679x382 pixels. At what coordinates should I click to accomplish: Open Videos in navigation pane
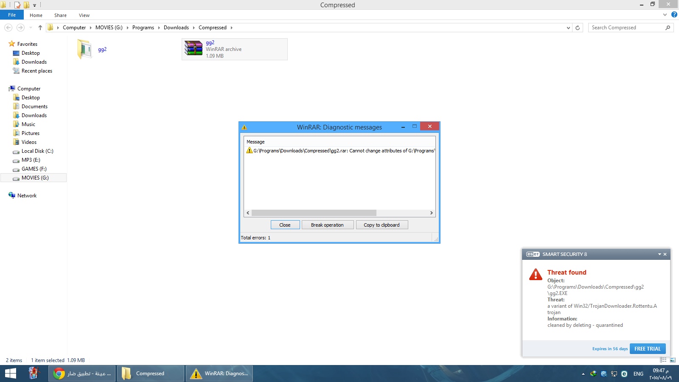click(29, 142)
